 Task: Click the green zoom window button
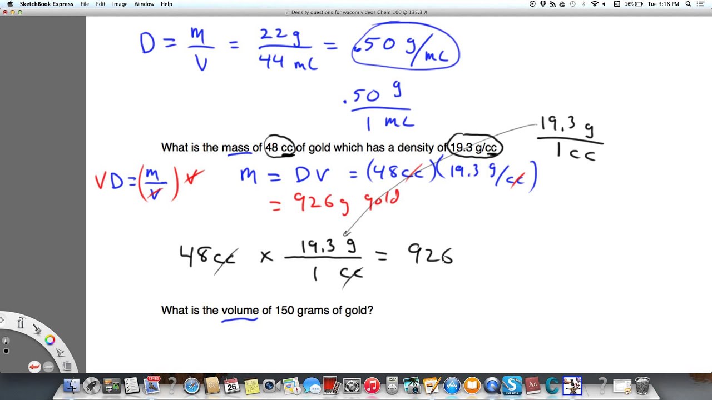pyautogui.click(x=20, y=12)
